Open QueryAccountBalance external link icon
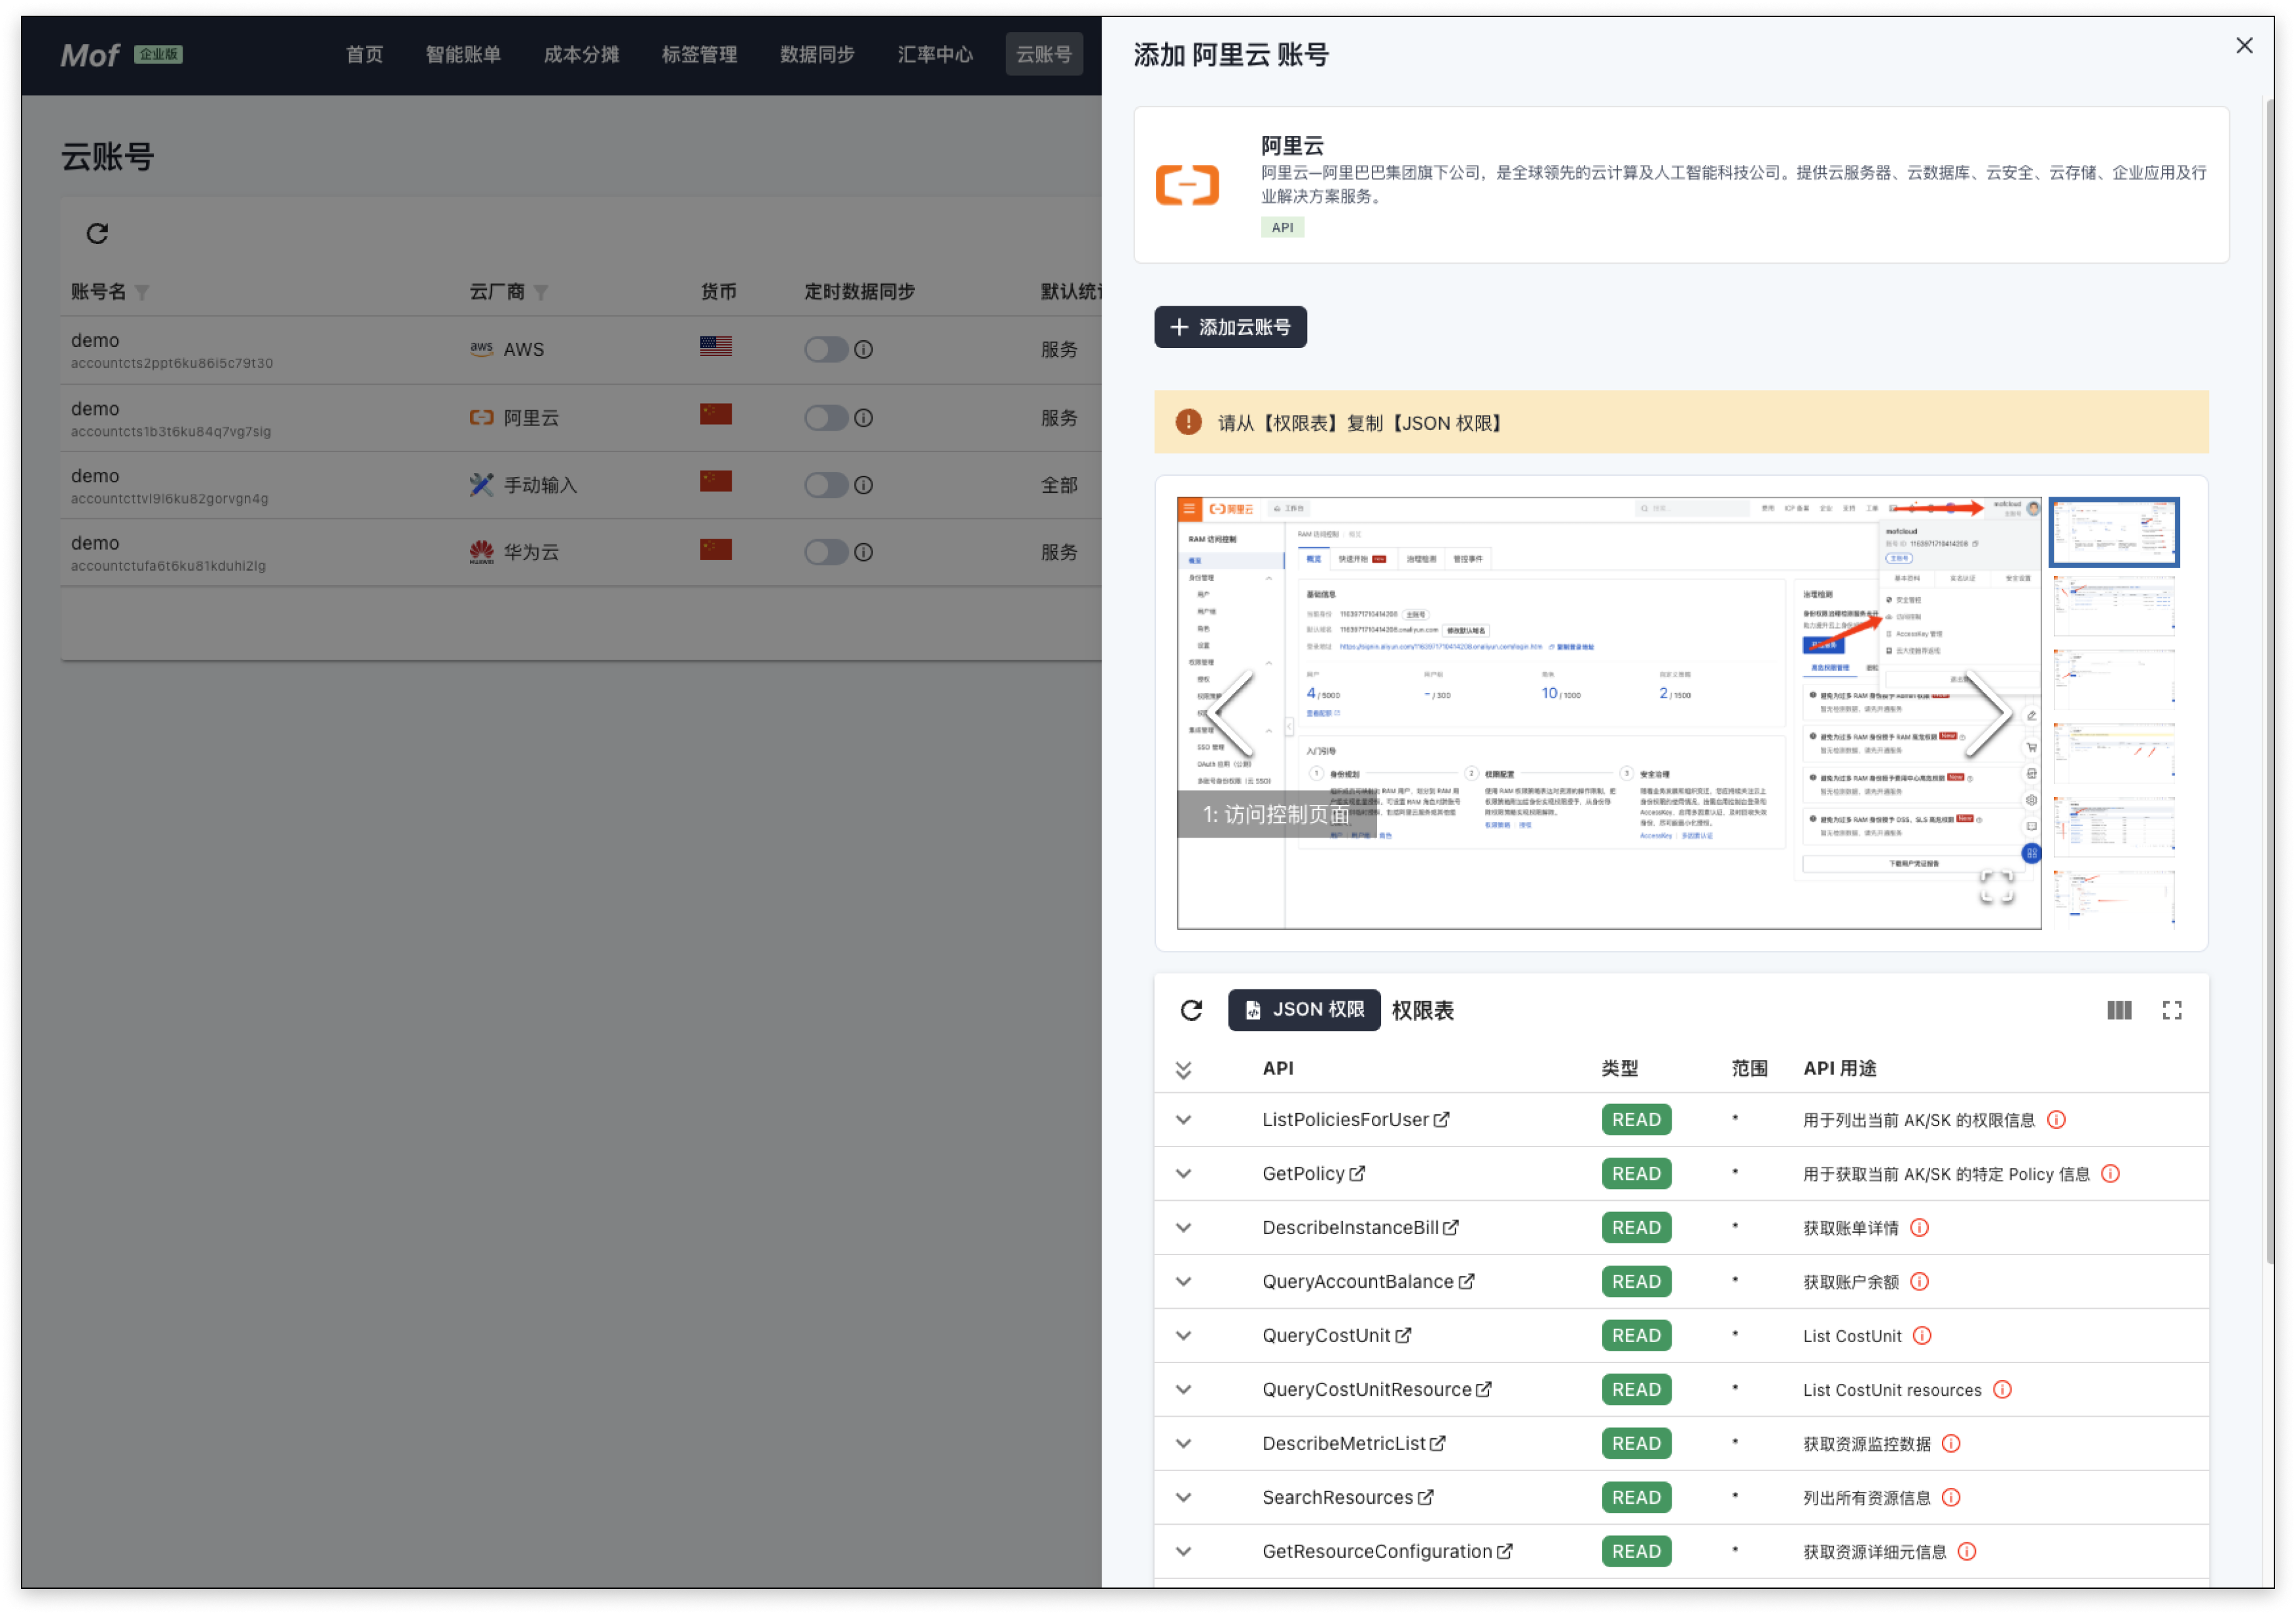 tap(1466, 1282)
